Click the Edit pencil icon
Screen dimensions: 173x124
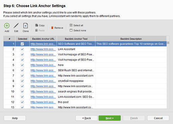click(x=16, y=26)
